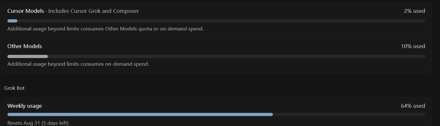
Task: Click the filled part of Cursor Models bar
Action: pyautogui.click(x=12, y=21)
